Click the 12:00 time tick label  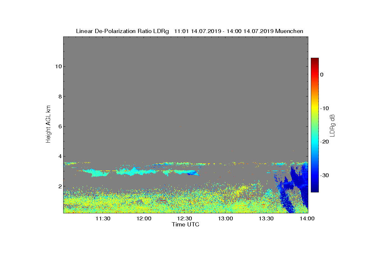pos(144,218)
